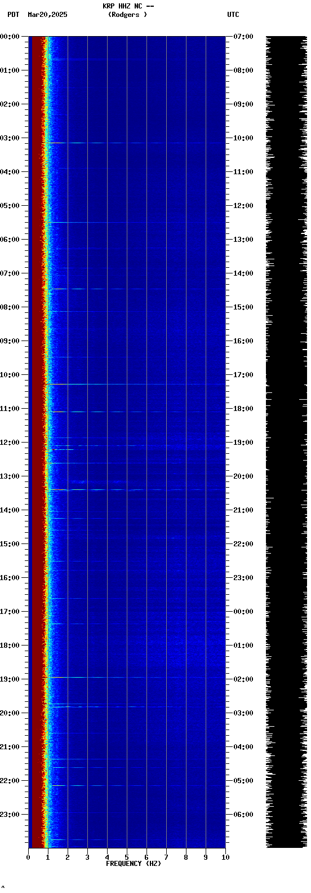This screenshot has width=311, height=893.
Task: Click the '(Rodgers )' subtitle text
Action: (128, 15)
